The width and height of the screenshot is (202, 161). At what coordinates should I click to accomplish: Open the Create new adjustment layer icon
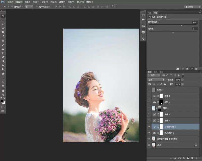pyautogui.click(x=184, y=158)
